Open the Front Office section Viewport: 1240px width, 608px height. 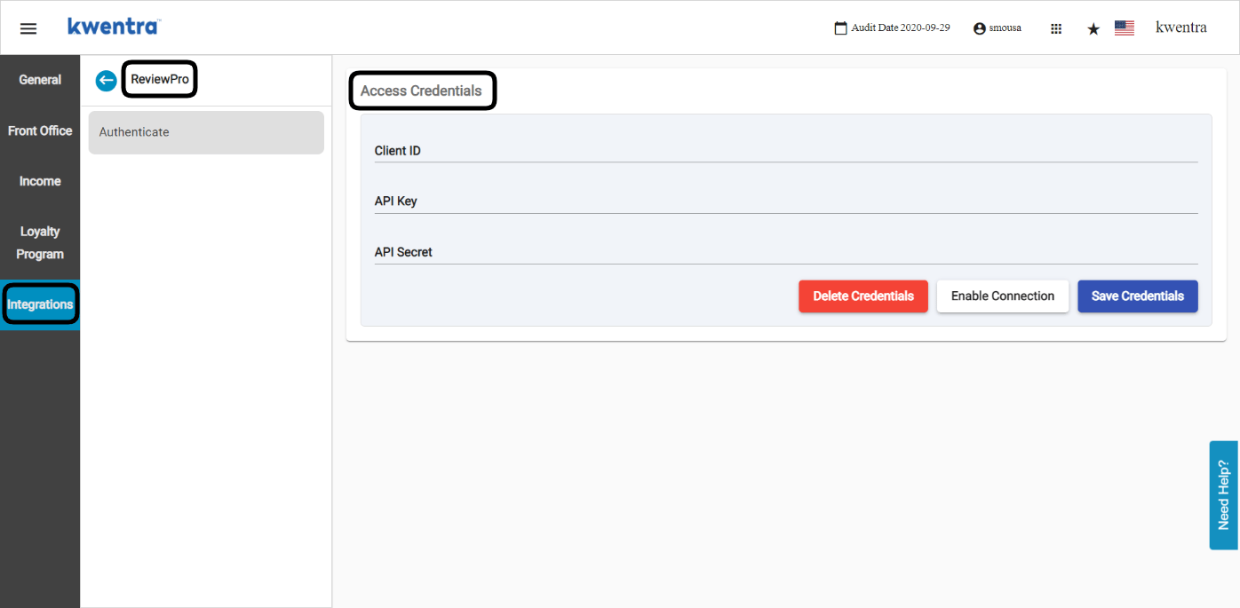[40, 130]
